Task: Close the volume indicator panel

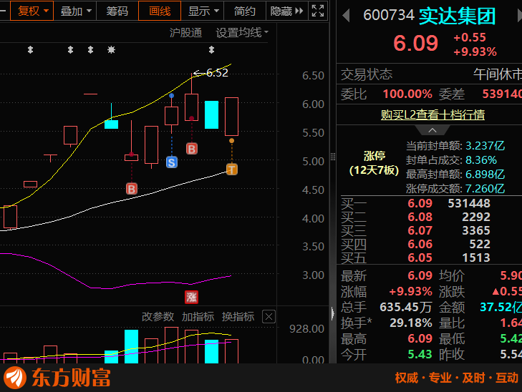Action: (269, 316)
